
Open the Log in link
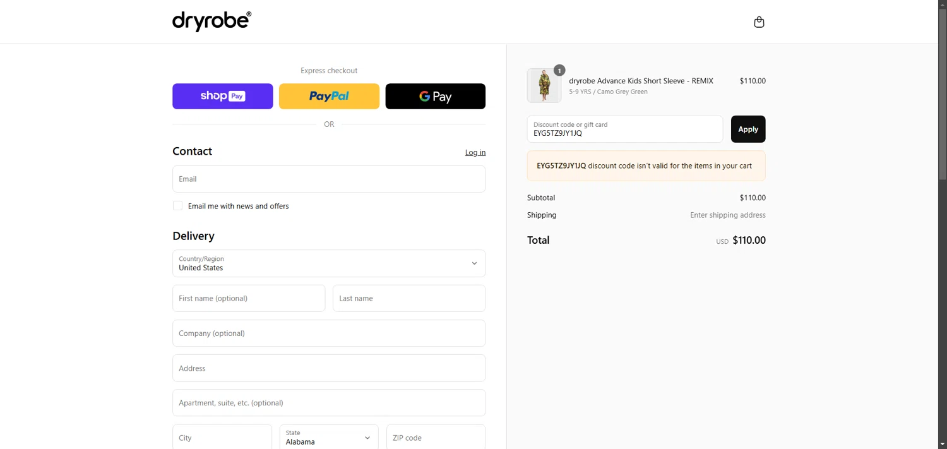click(x=475, y=152)
